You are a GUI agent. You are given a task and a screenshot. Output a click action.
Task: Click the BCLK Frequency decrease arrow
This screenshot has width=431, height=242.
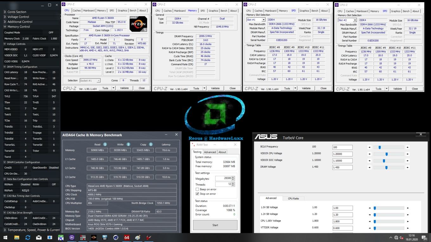tap(369, 147)
